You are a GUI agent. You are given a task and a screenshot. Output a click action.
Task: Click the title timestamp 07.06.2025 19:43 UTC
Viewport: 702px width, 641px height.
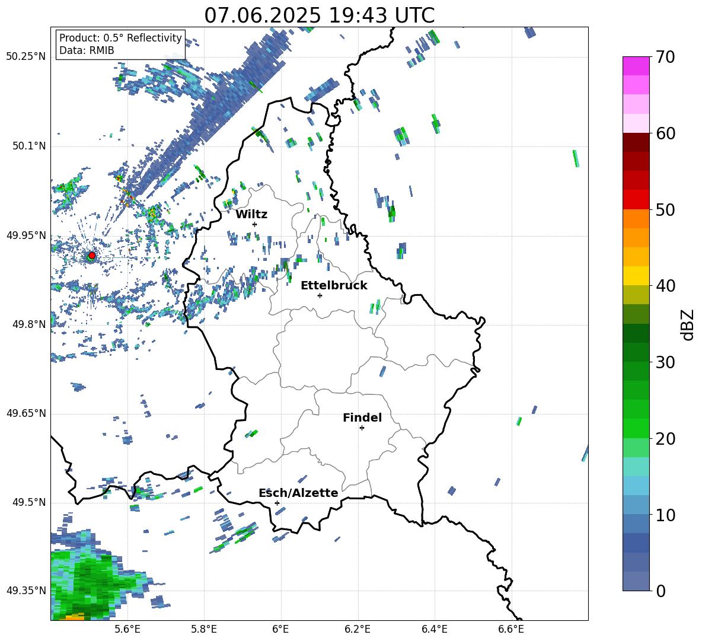pyautogui.click(x=320, y=15)
